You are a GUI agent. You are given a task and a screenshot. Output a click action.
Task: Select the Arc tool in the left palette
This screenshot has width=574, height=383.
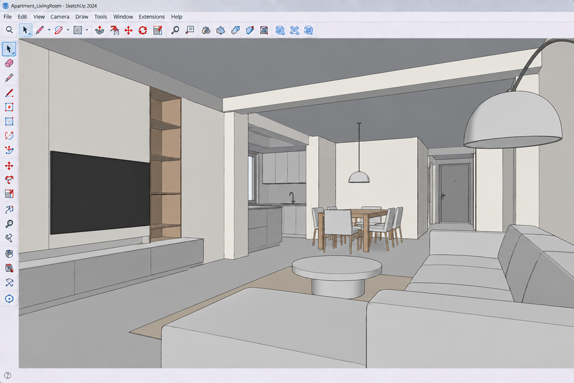click(9, 135)
